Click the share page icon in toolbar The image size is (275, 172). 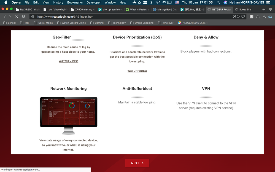(258, 17)
